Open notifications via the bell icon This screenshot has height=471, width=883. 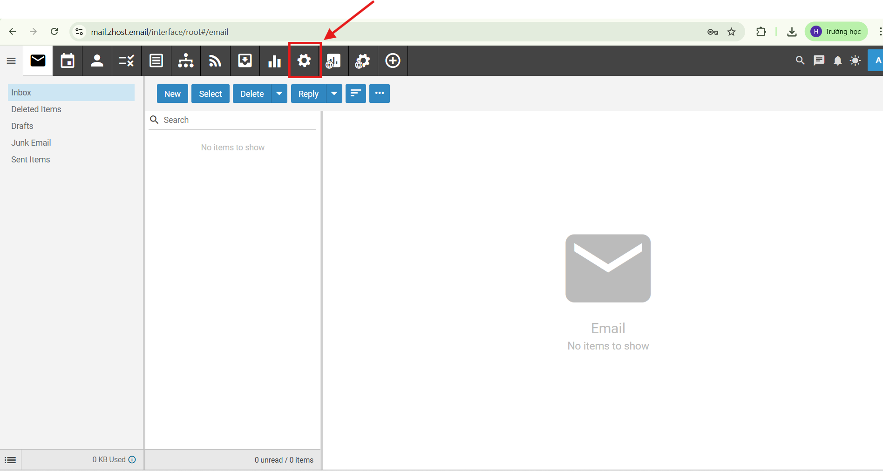(x=837, y=61)
